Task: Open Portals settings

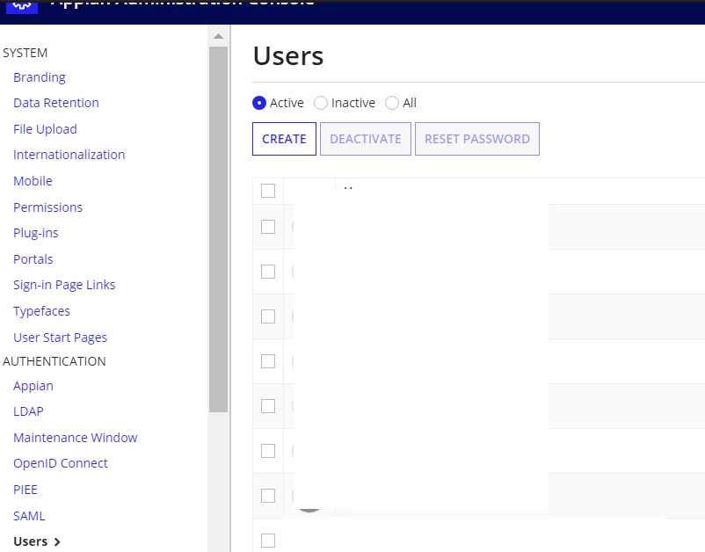Action: [33, 259]
